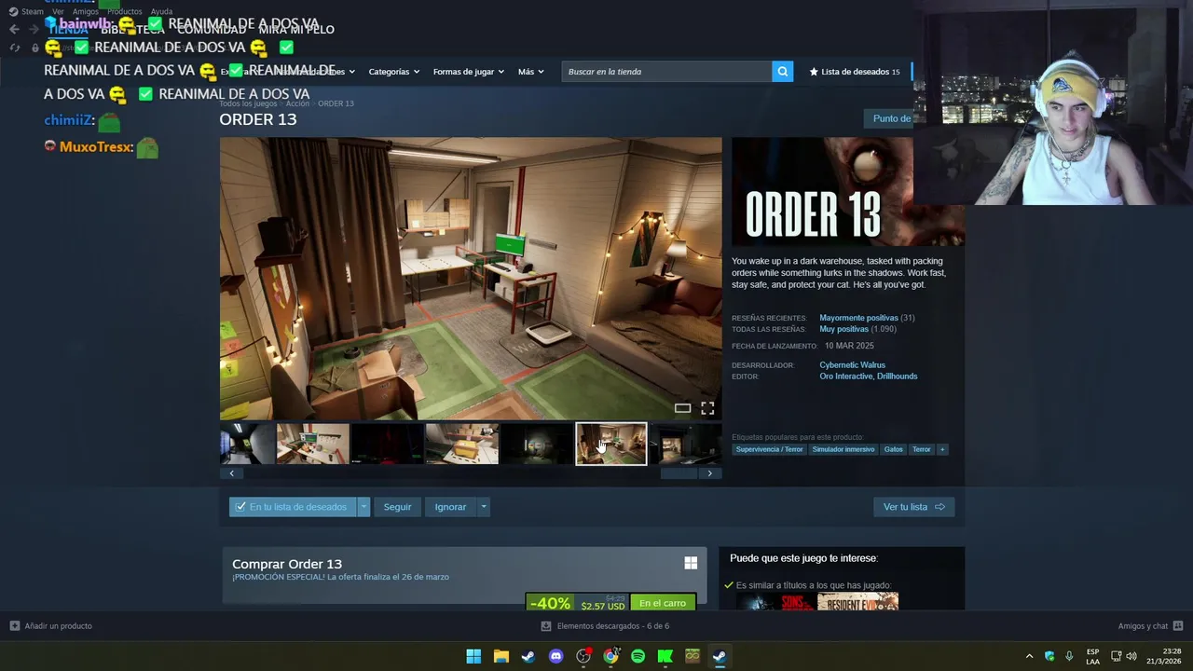This screenshot has width=1193, height=671.
Task: Expand the Categorías dropdown menu
Action: (x=393, y=72)
